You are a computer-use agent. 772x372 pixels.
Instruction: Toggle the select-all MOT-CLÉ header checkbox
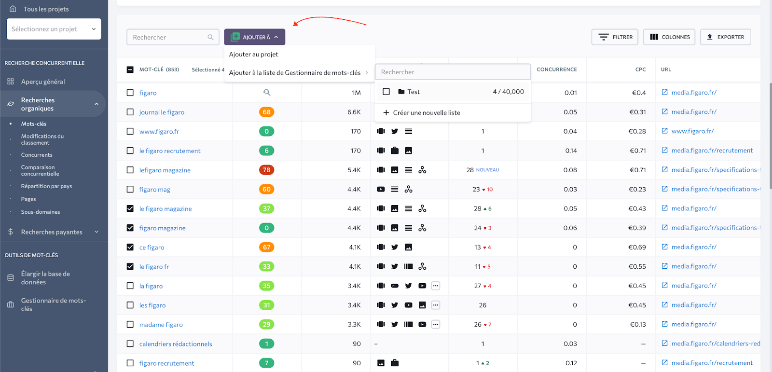[x=130, y=69]
